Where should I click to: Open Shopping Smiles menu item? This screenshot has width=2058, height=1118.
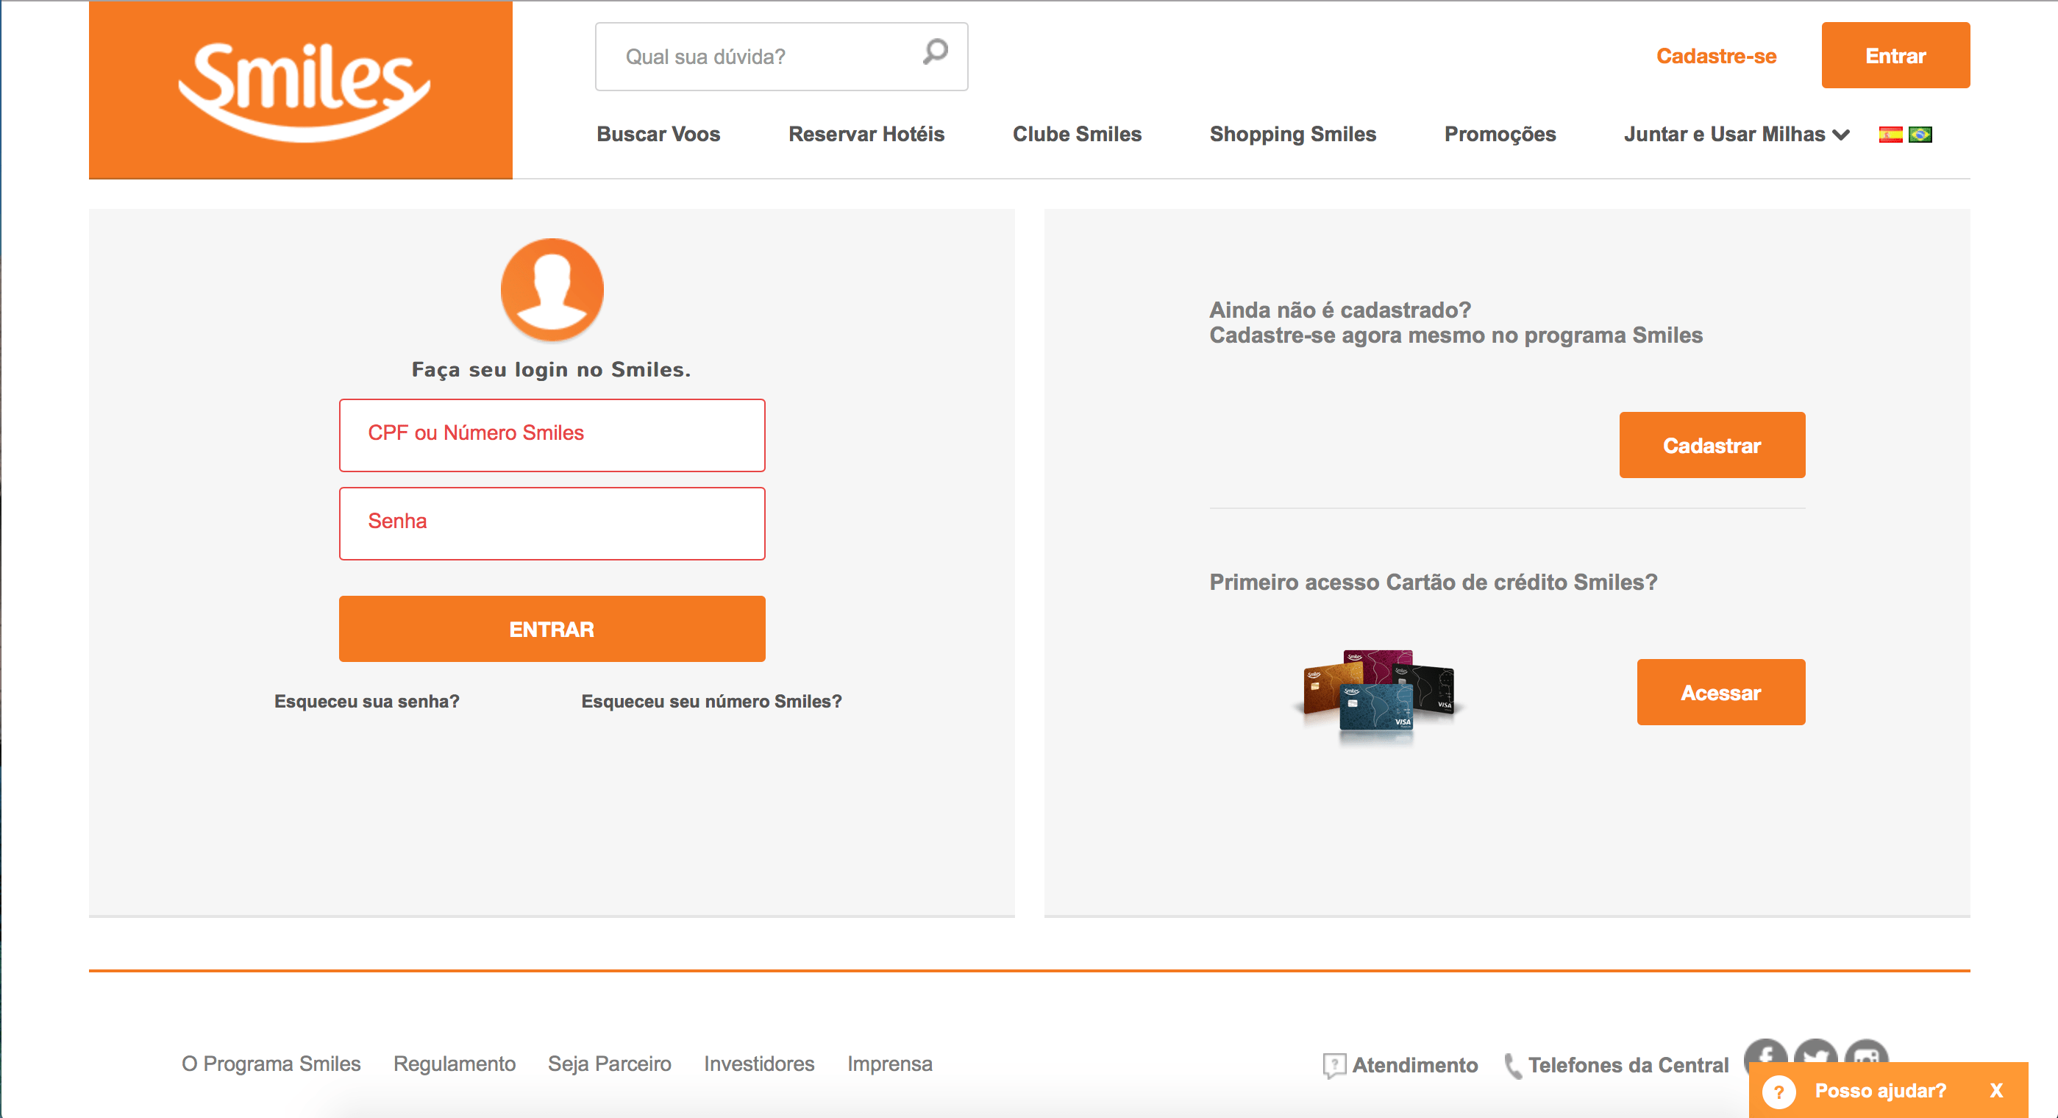pos(1292,135)
